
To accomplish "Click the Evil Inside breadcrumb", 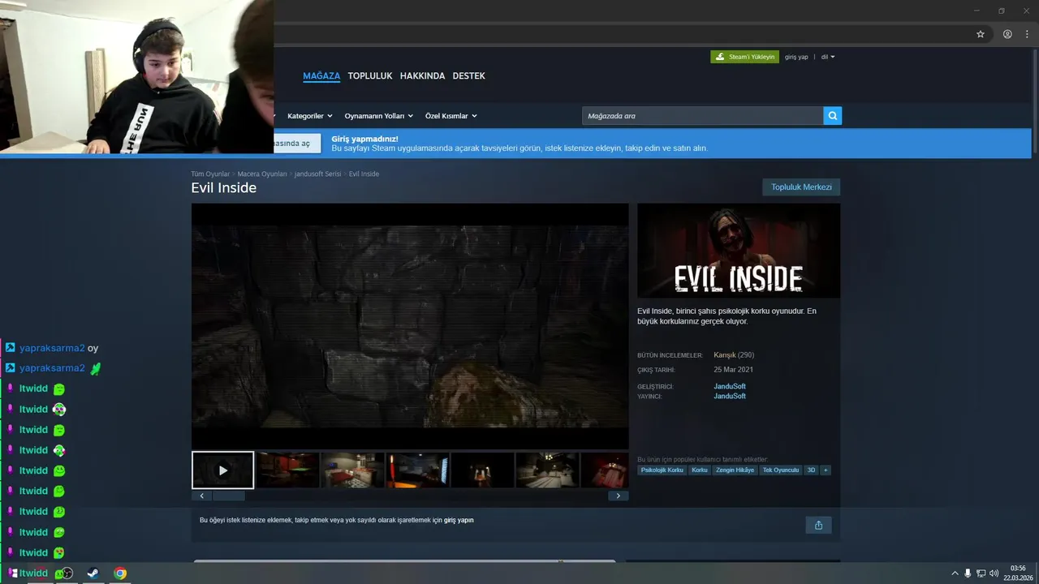I will pyautogui.click(x=364, y=174).
